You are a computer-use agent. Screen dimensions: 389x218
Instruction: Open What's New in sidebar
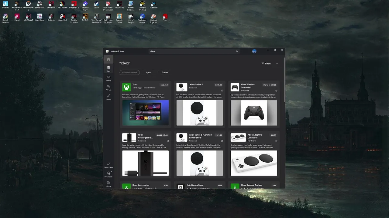coord(108,165)
